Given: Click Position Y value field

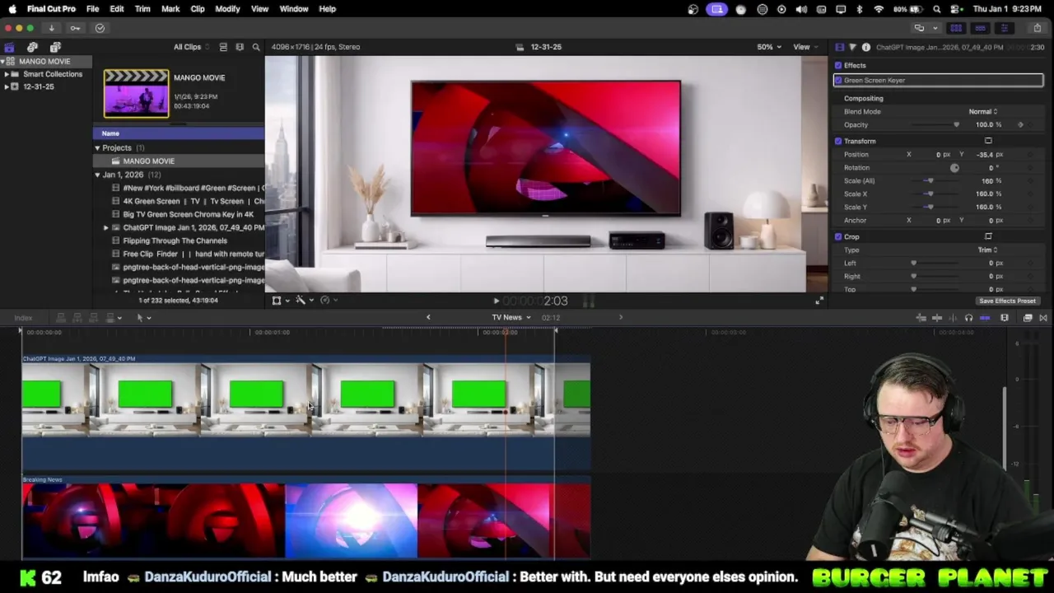Looking at the screenshot, I should [x=985, y=154].
